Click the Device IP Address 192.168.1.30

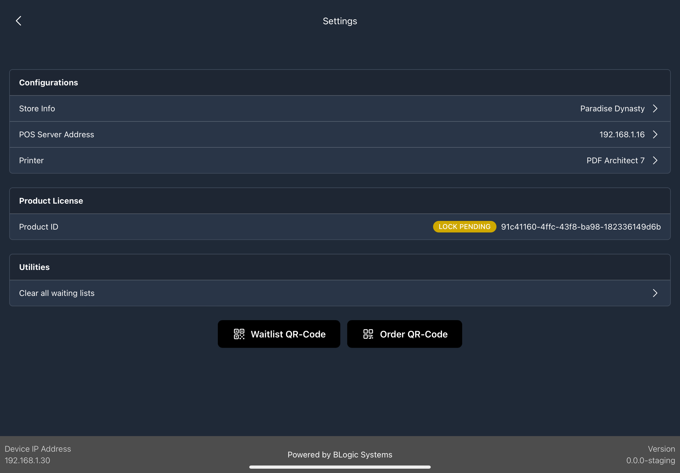tap(28, 460)
